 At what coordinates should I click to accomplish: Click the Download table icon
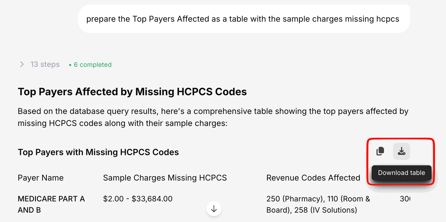401,151
